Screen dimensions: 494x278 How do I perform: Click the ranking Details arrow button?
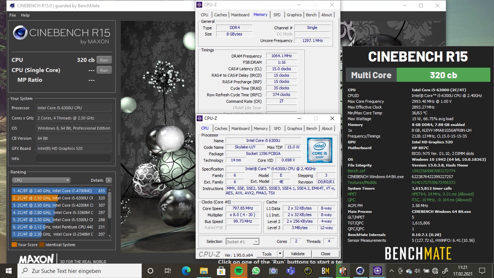(x=109, y=180)
